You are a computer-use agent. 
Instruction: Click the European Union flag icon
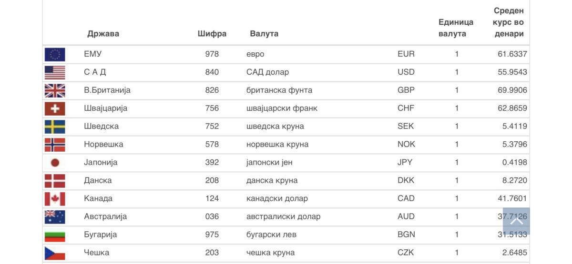[55, 54]
